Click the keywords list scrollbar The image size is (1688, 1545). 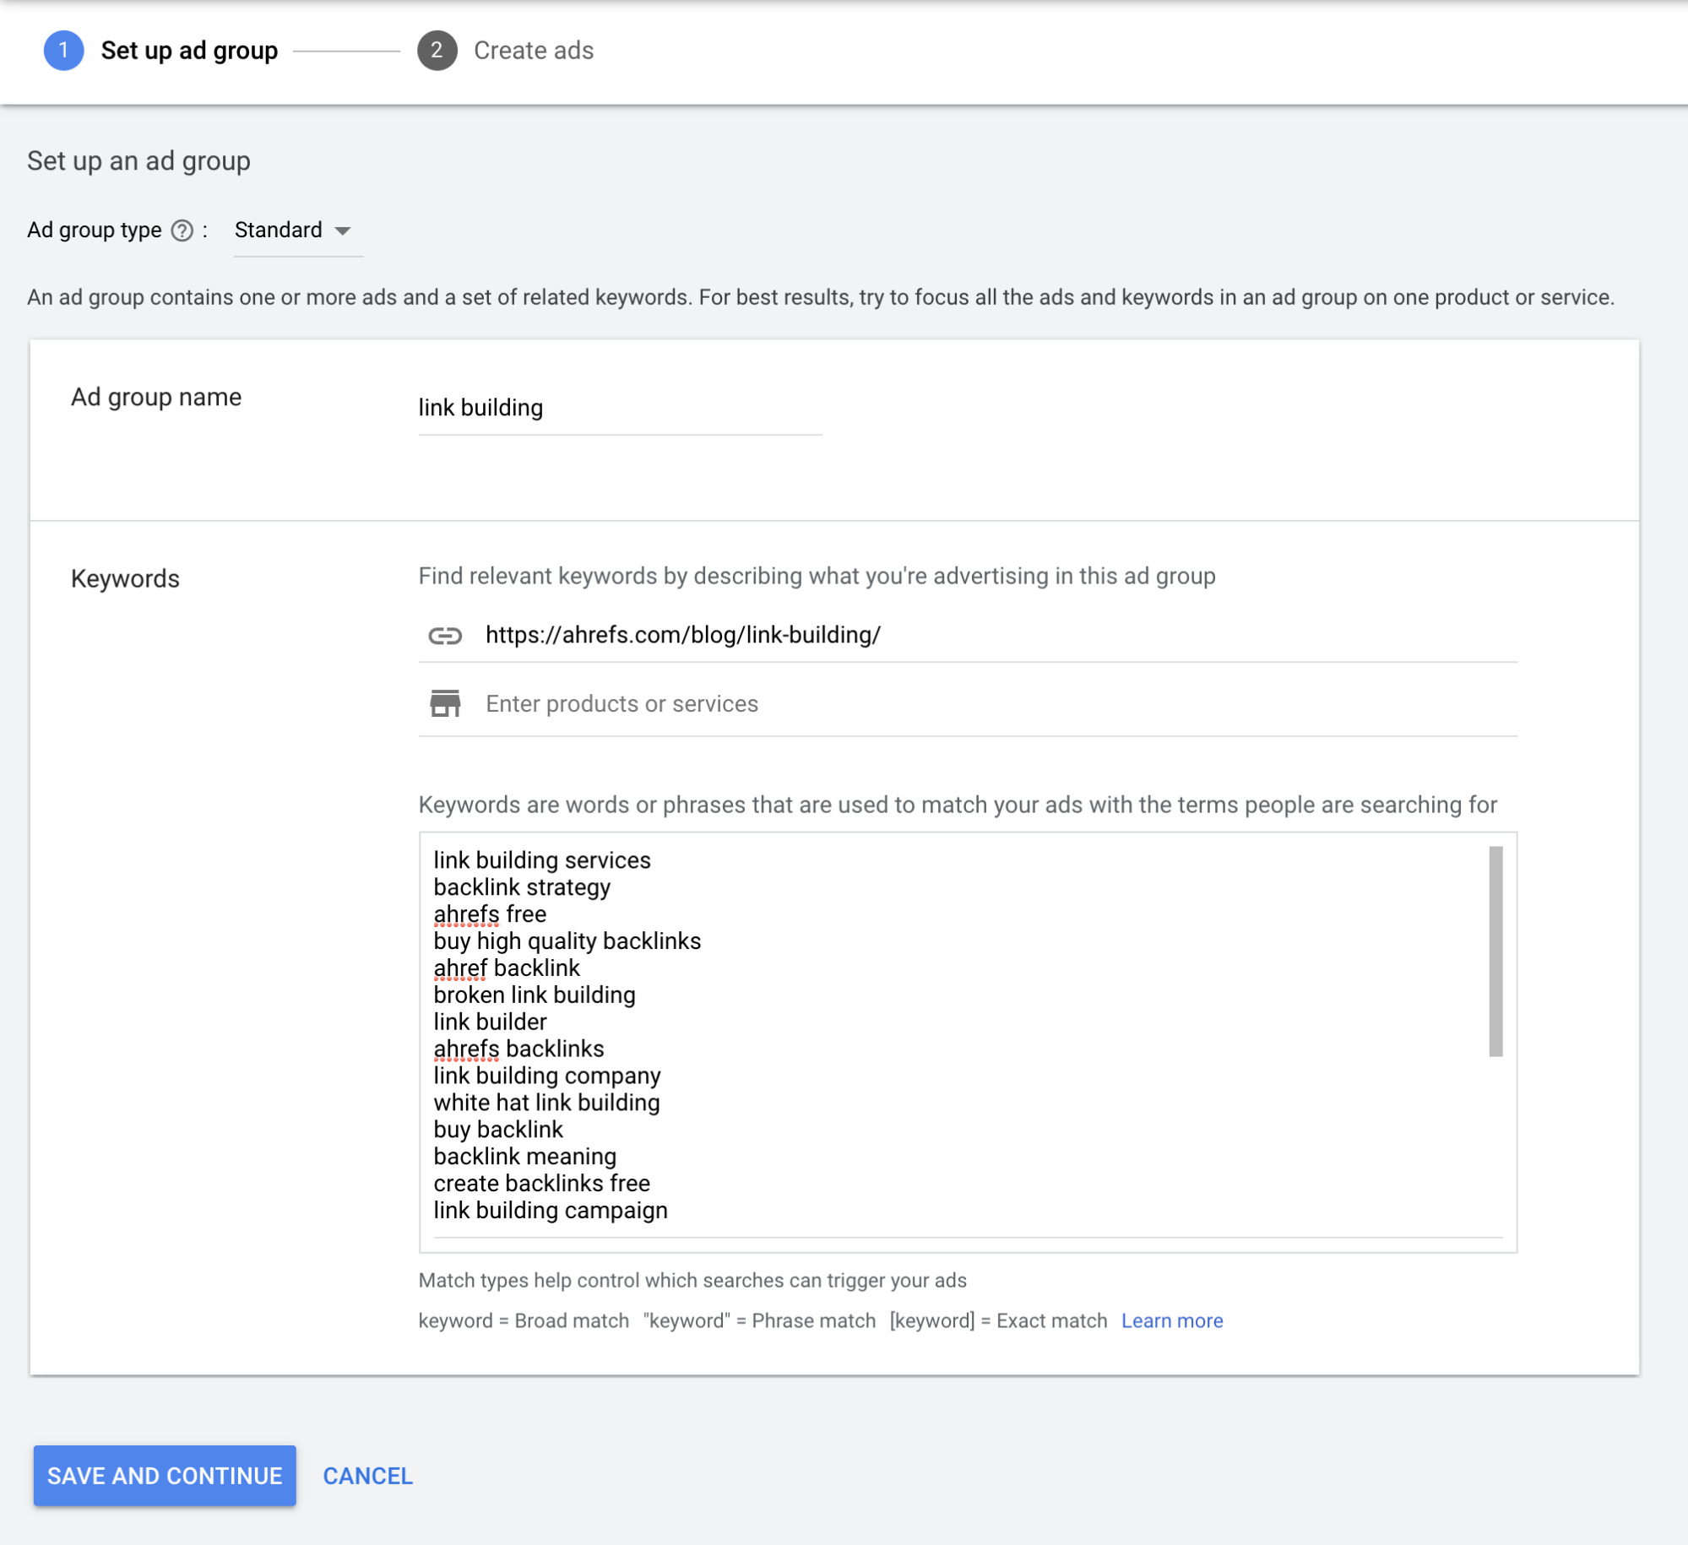pos(1495,951)
